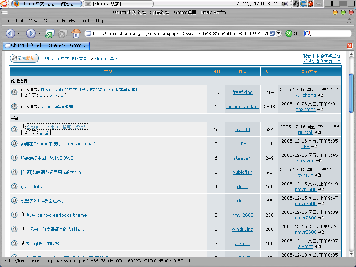
Task: Close the tab with the red X
Action: [x=350, y=46]
